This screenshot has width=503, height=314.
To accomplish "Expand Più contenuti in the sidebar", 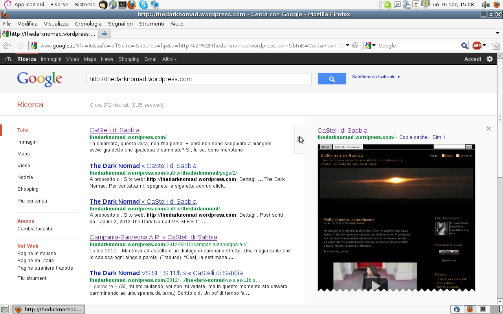I will [32, 201].
